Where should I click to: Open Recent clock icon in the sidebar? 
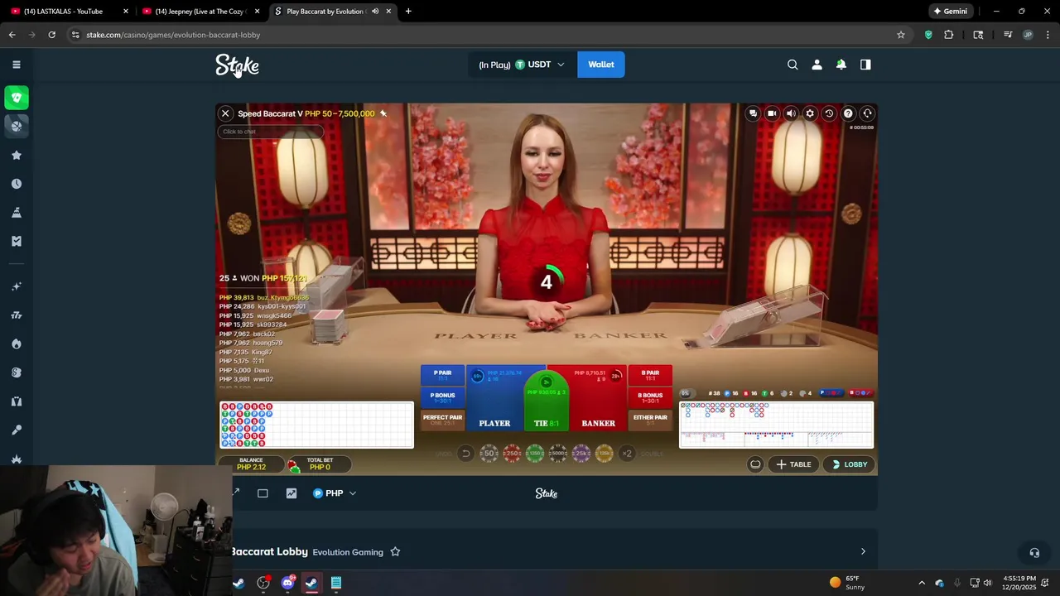16,184
